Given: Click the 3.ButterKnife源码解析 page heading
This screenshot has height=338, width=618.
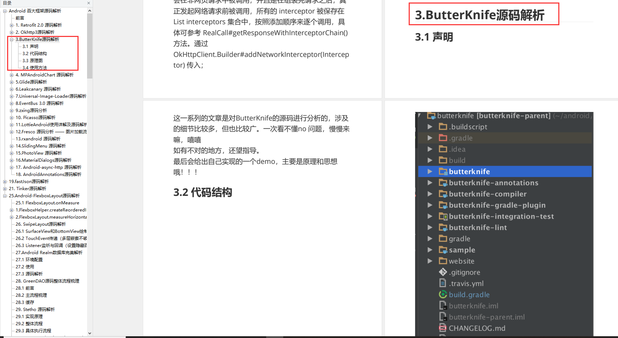Looking at the screenshot, I should pyautogui.click(x=480, y=15).
